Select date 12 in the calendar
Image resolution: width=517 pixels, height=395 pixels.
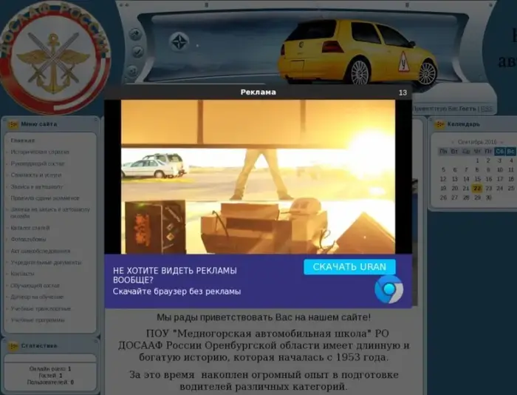pos(443,179)
